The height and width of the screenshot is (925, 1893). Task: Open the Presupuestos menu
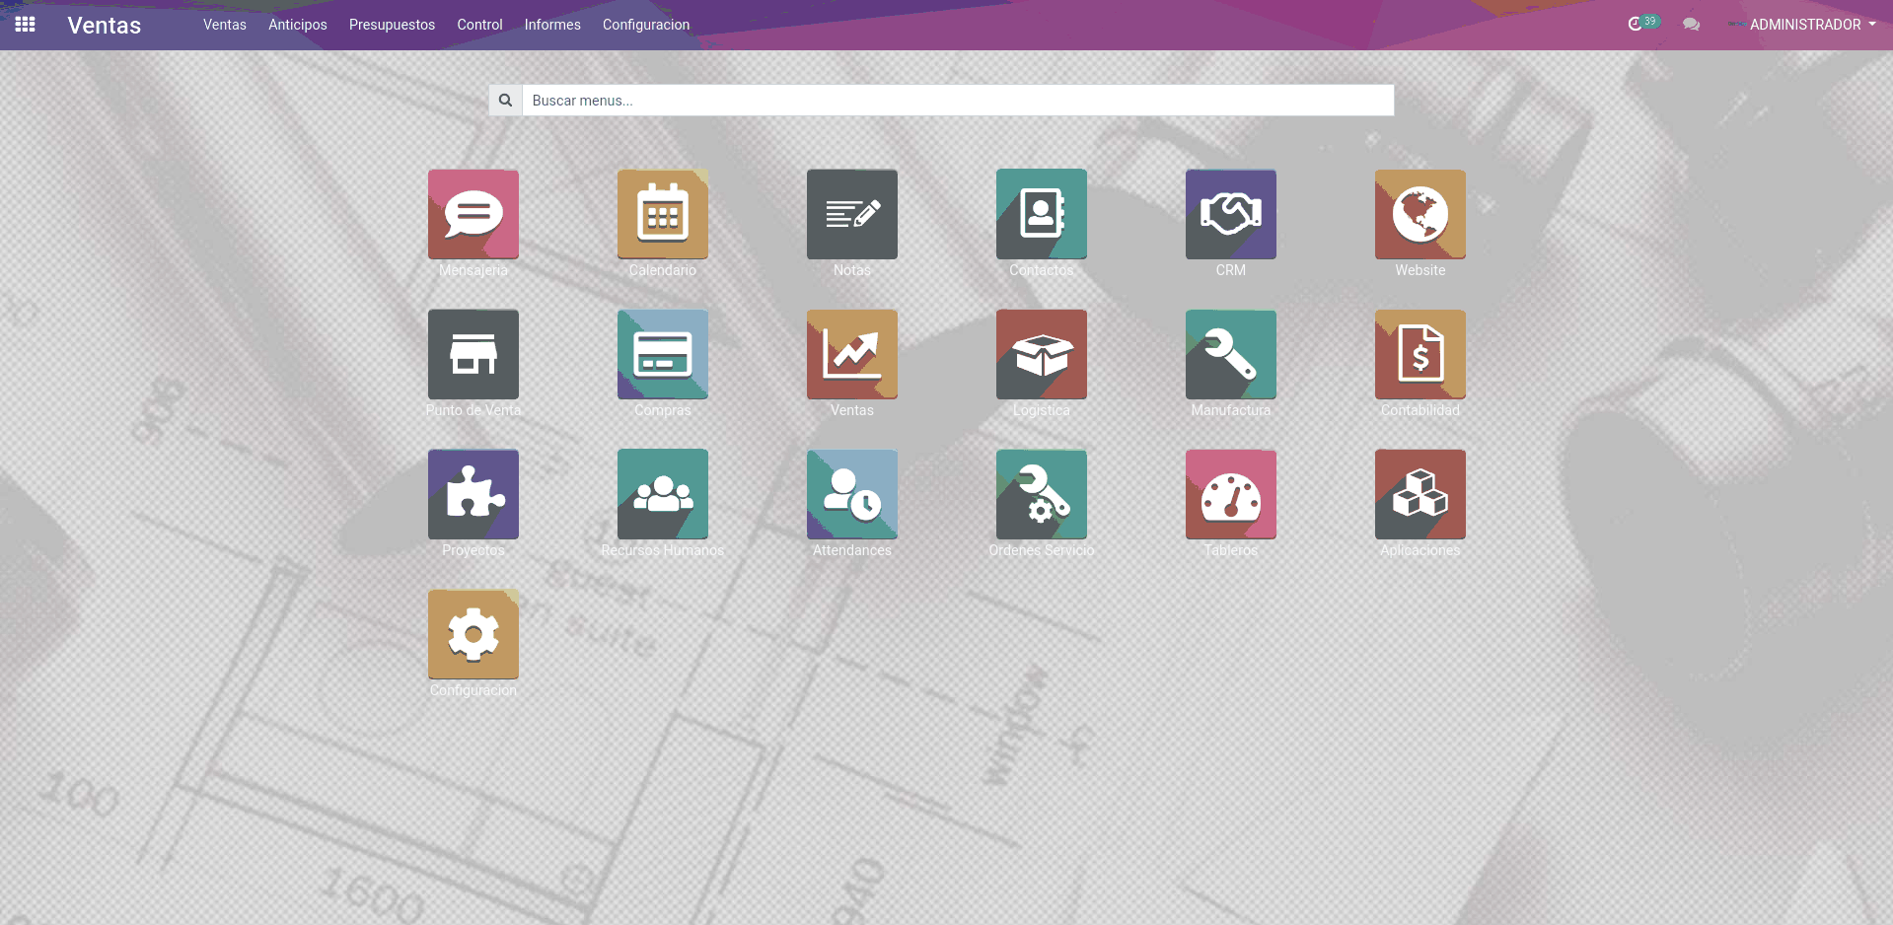pos(392,25)
